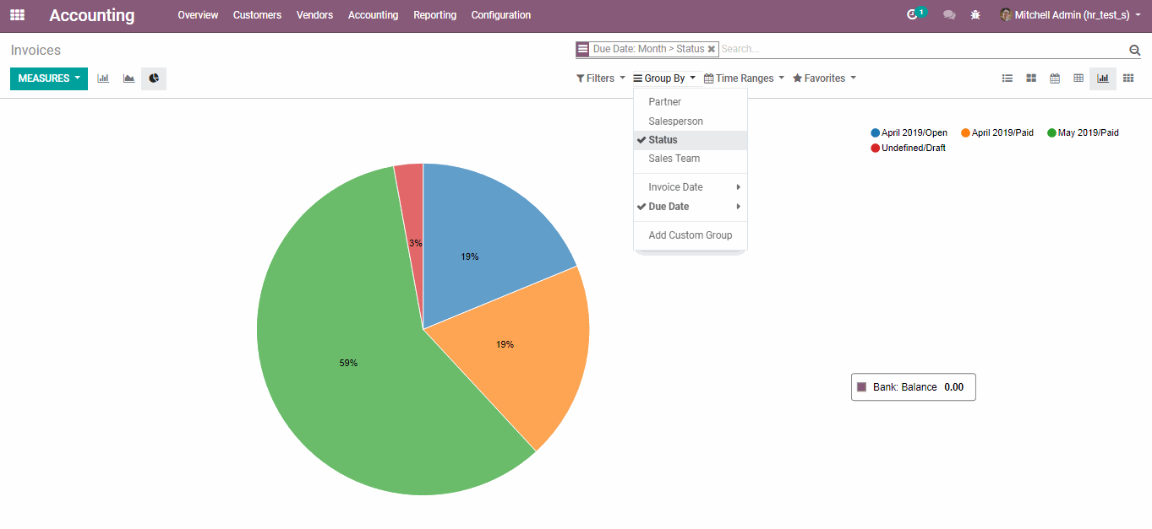Screen dimensions: 1152x529
Task: Enable grouping by Salesperson
Action: [x=675, y=121]
